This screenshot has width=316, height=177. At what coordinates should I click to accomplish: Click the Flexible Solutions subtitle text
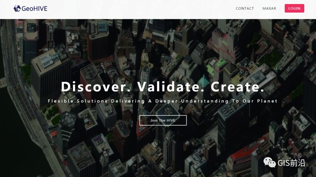point(163,101)
